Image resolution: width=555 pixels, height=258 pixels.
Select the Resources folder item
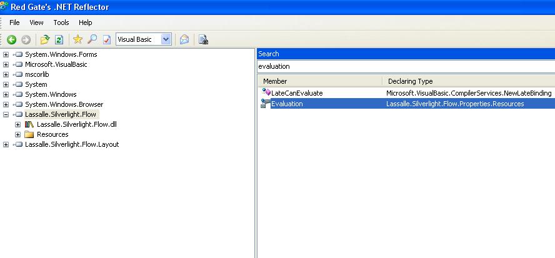point(52,134)
